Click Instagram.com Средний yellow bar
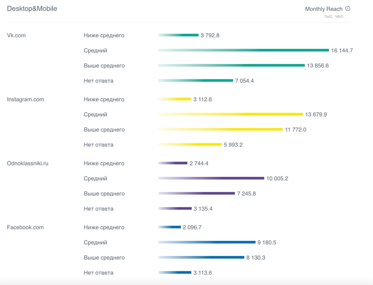The image size is (373, 285). tap(231, 114)
